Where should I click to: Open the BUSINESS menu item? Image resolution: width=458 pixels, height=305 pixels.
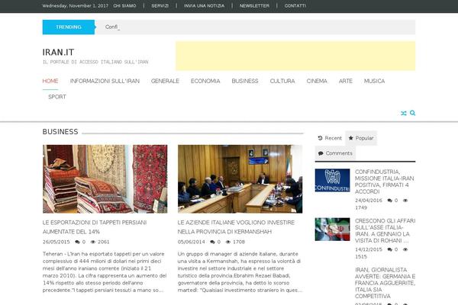click(x=245, y=81)
